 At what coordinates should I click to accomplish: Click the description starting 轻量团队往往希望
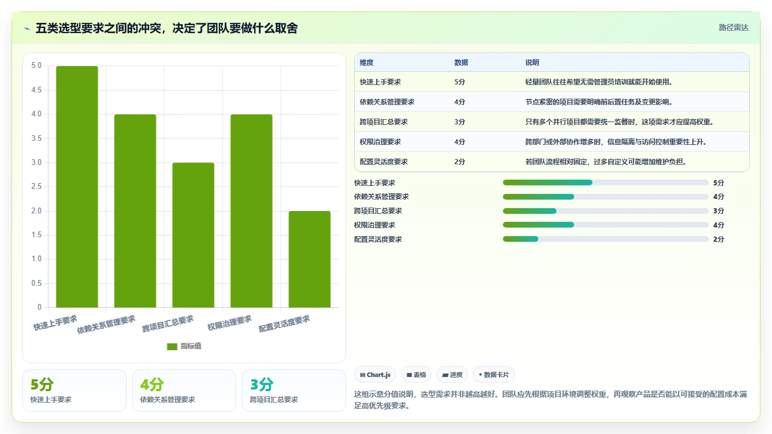pyautogui.click(x=600, y=82)
